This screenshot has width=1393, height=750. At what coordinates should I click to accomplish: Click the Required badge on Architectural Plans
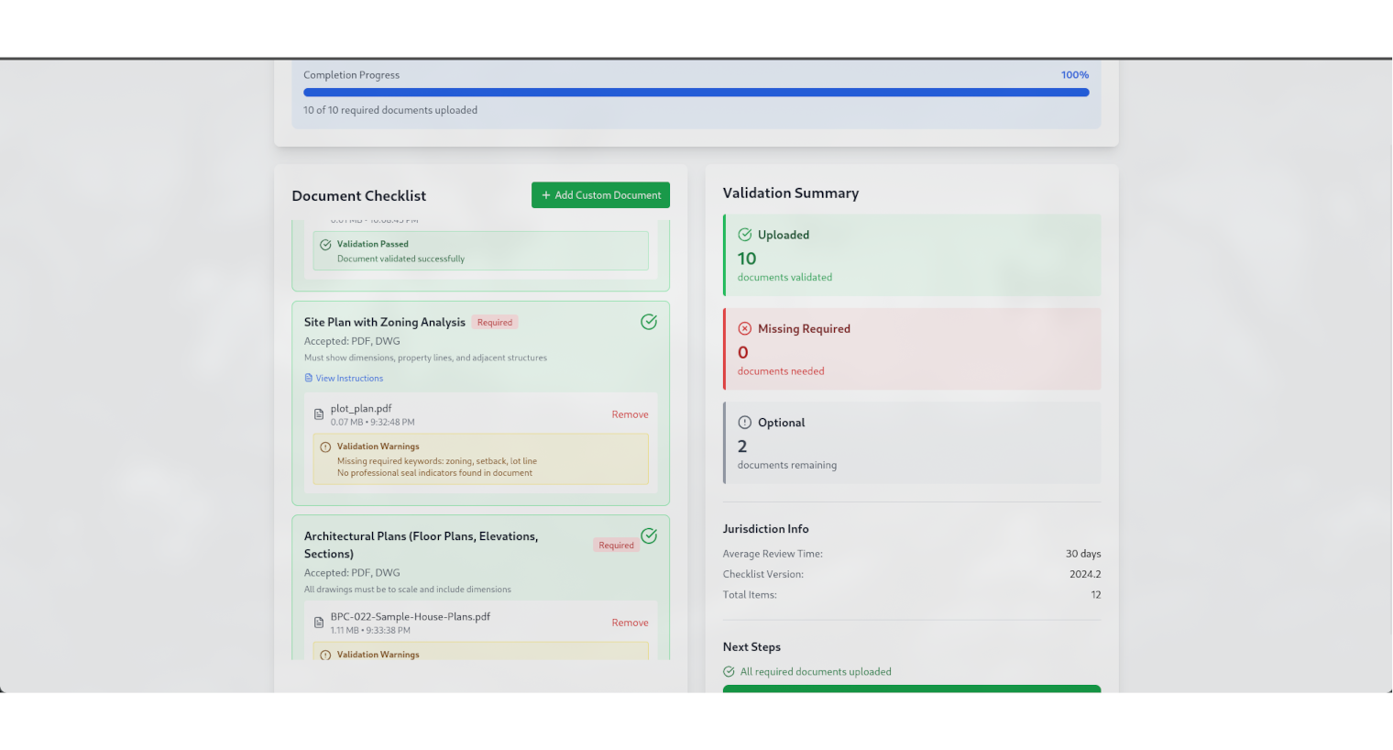(616, 546)
